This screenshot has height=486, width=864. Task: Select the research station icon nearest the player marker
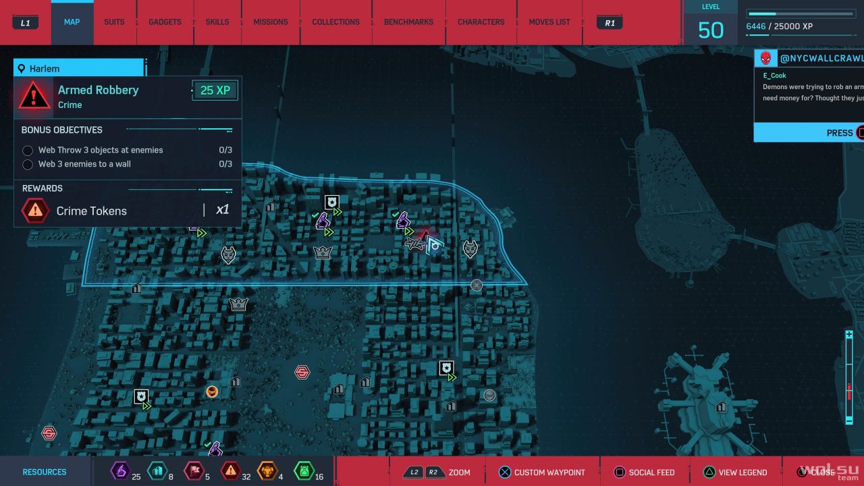(402, 220)
